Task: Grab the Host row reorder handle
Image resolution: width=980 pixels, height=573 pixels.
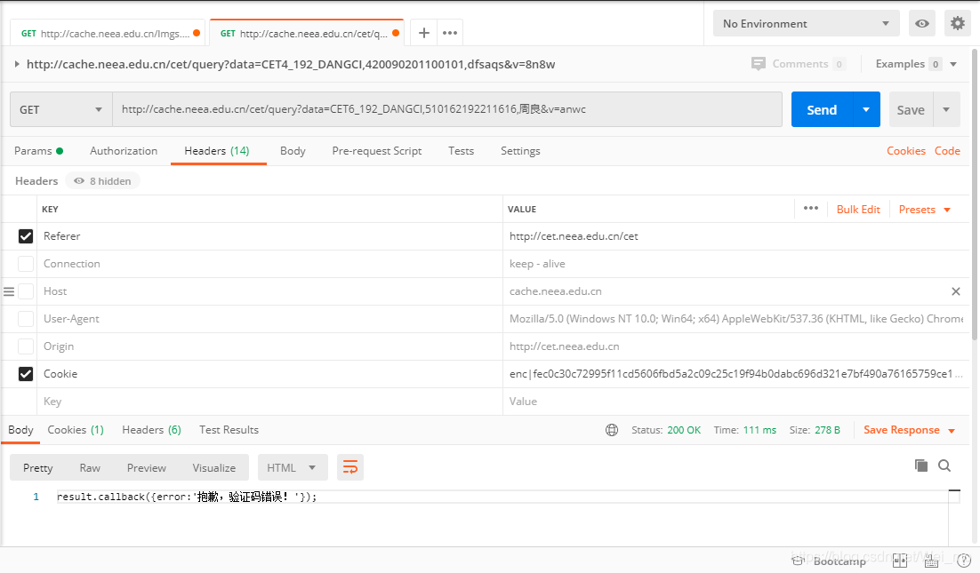Action: coord(9,291)
